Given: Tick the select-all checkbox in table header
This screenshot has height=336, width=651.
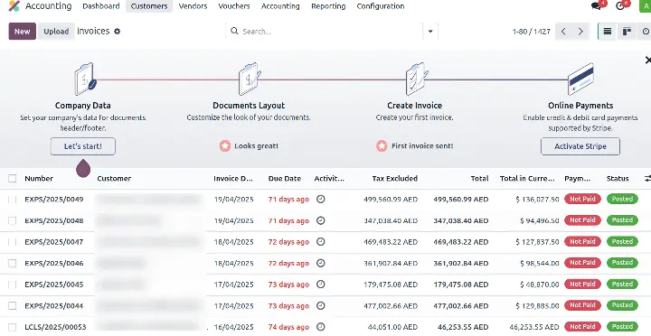Looking at the screenshot, I should (13, 178).
